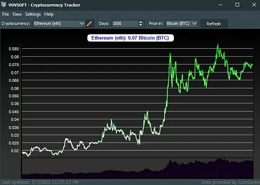This screenshot has width=260, height=185.
Task: Decrease Days with the down arrow
Action: pos(140,25)
